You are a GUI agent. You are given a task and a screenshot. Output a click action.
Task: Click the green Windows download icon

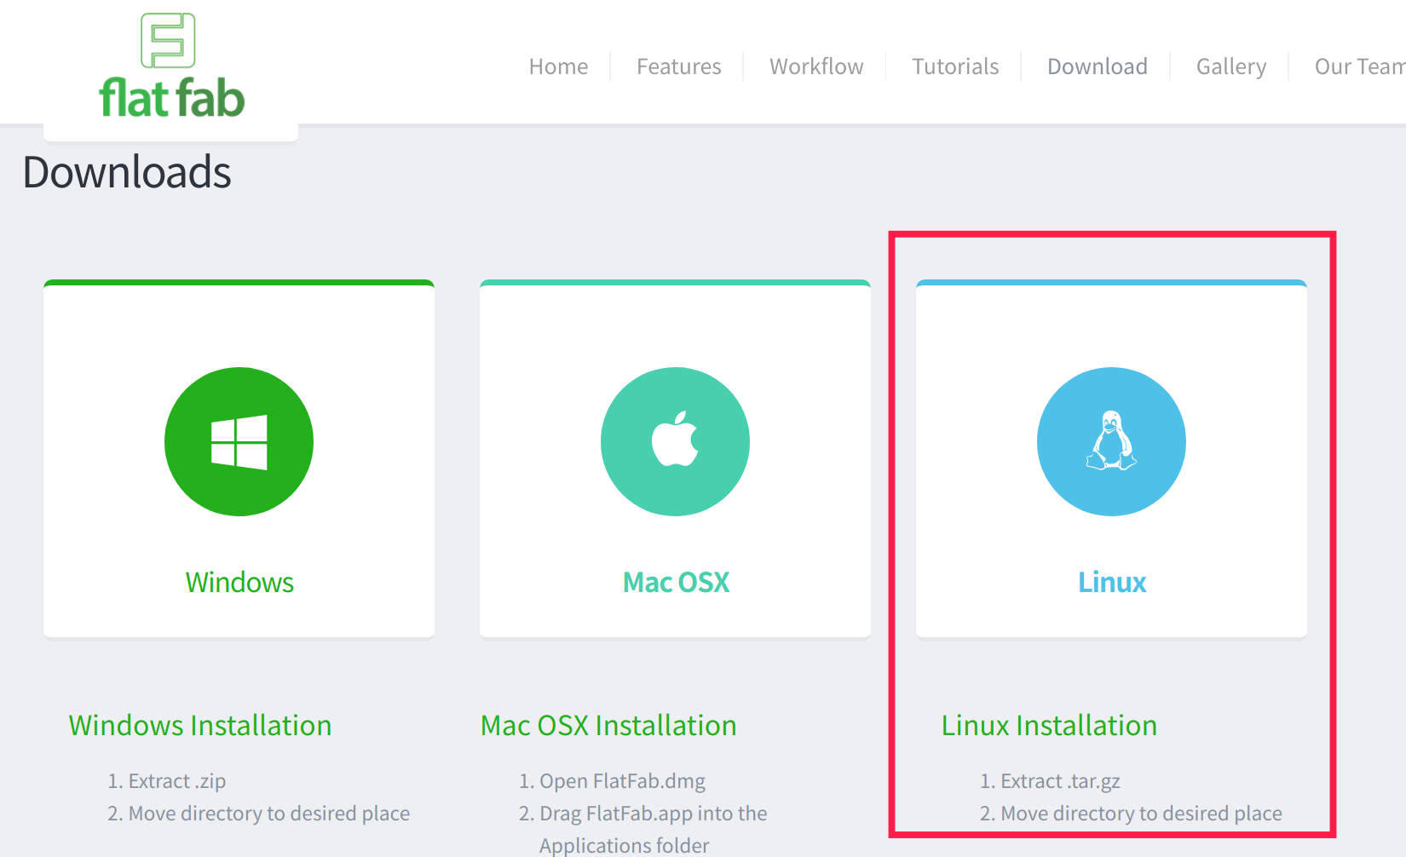[x=239, y=441]
